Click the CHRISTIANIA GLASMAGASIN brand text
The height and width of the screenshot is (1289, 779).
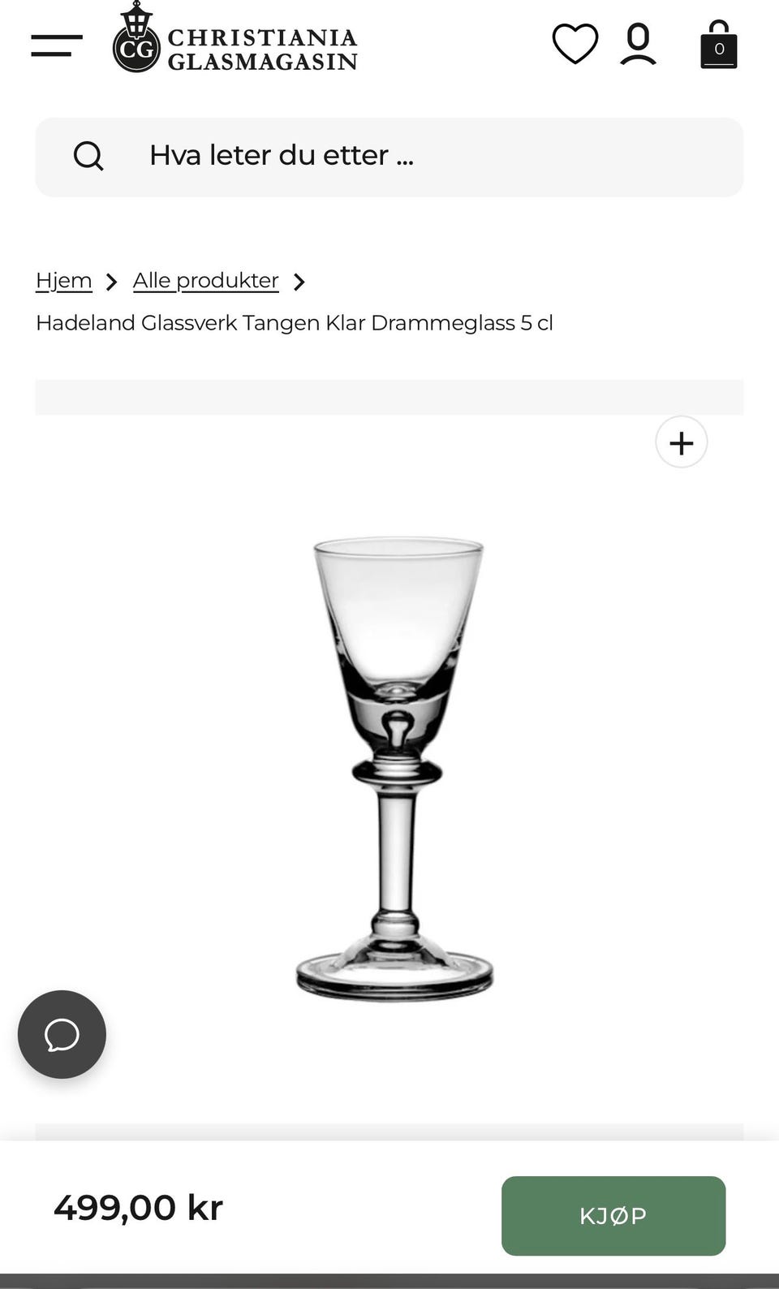pos(262,50)
